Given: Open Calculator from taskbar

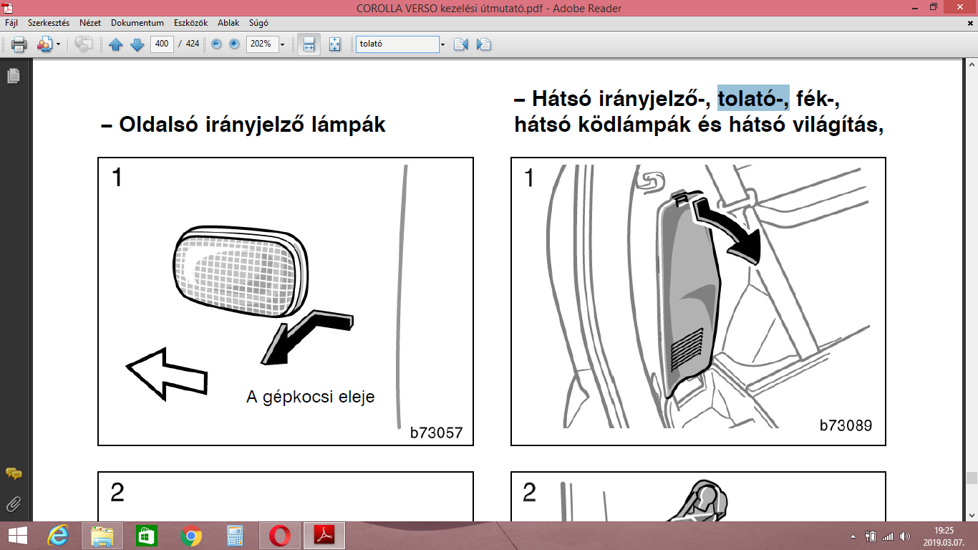Looking at the screenshot, I should coord(236,535).
